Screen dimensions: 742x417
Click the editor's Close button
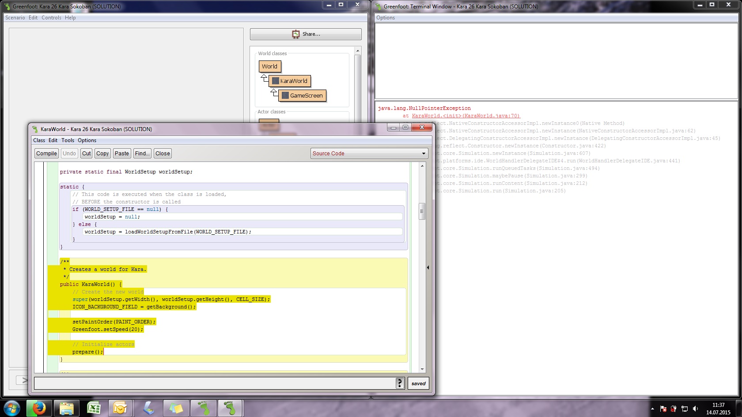tap(163, 154)
